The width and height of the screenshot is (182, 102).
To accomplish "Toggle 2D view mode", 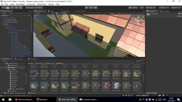I will click(52, 13).
